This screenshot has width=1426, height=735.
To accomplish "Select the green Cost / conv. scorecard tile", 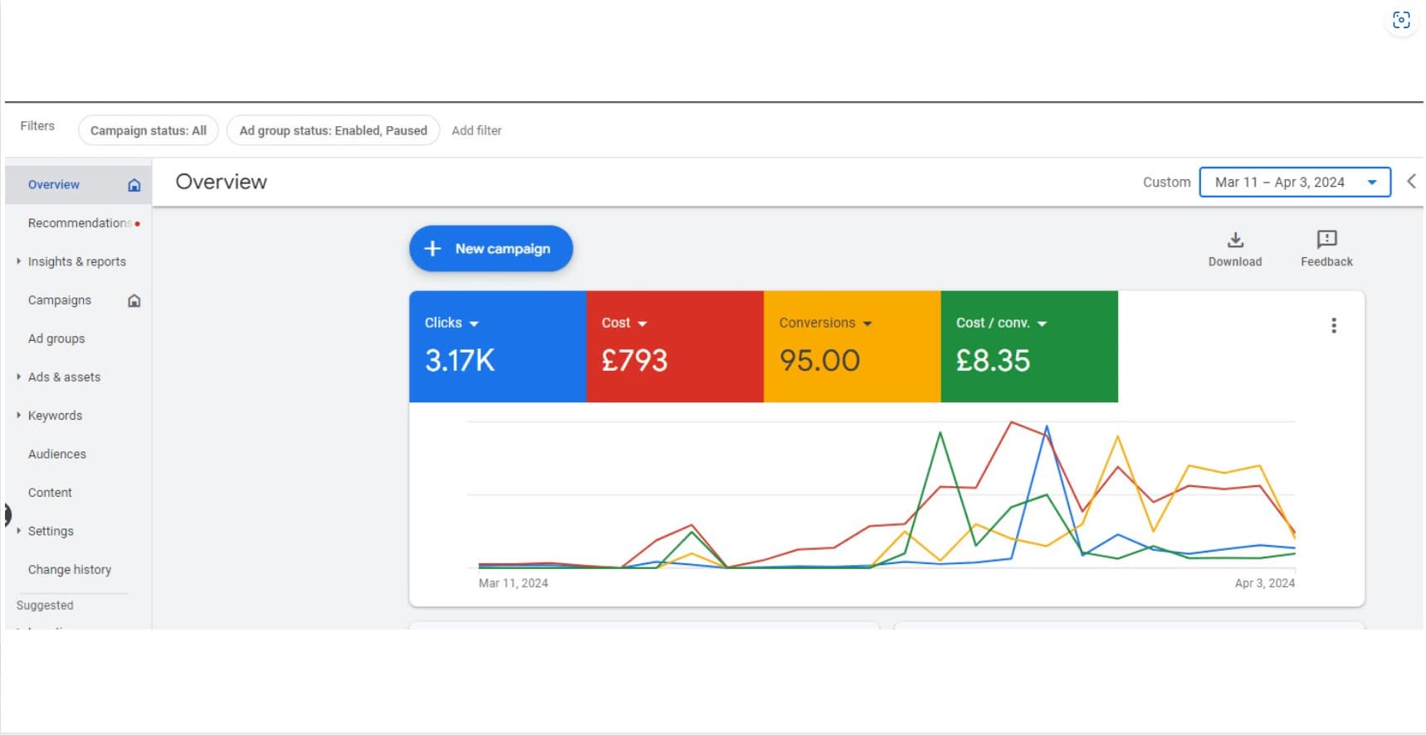I will point(1029,347).
